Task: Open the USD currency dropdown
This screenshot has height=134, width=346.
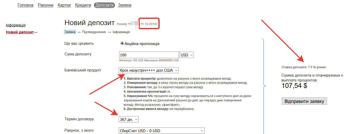Action: click(x=187, y=55)
